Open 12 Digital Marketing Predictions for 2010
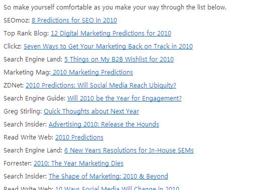Screen dimensions: 260x190 point(111,33)
